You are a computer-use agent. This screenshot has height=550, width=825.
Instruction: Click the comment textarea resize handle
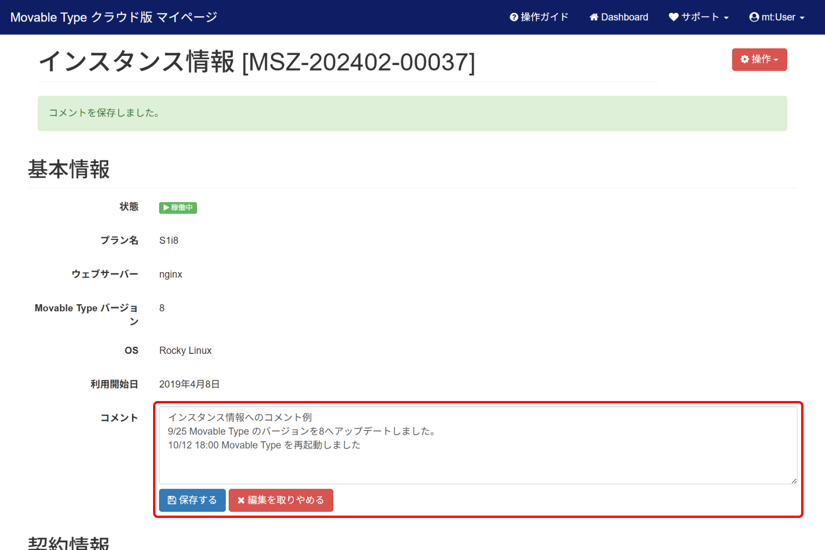793,480
